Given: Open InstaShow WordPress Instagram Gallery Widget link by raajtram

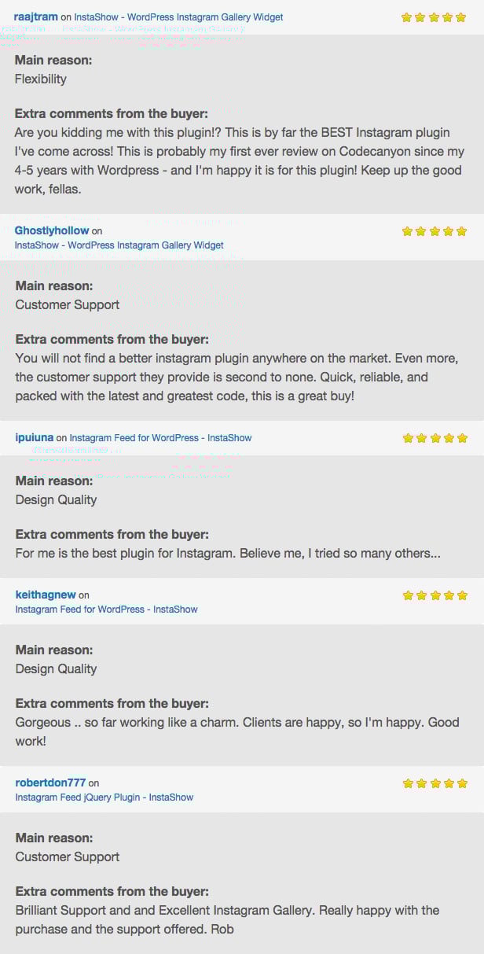Looking at the screenshot, I should (x=178, y=17).
